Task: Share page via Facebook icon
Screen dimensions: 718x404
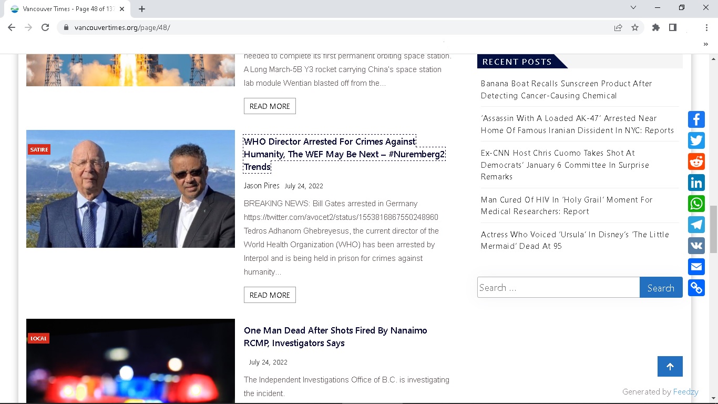Action: click(696, 119)
